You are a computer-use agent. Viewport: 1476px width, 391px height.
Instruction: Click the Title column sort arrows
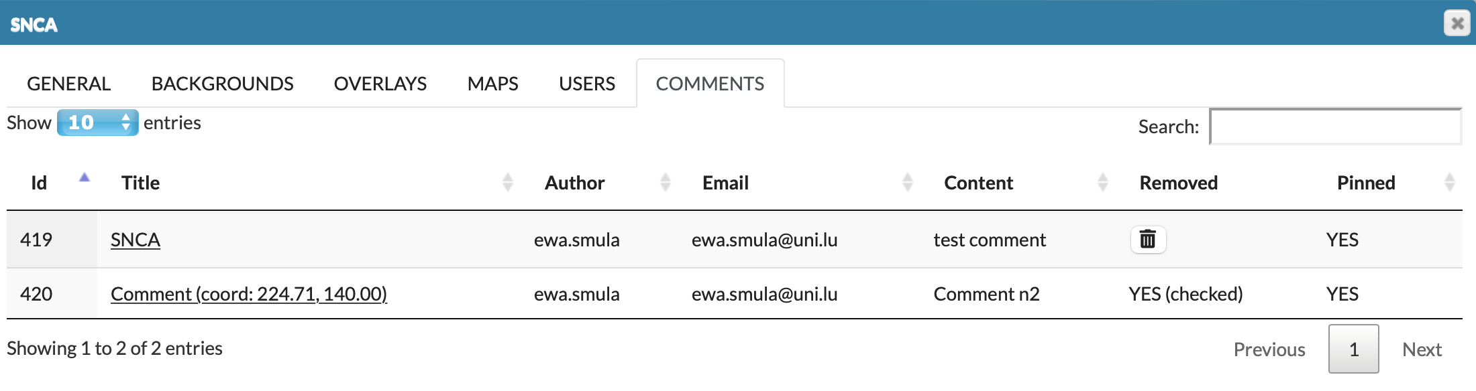coord(507,182)
